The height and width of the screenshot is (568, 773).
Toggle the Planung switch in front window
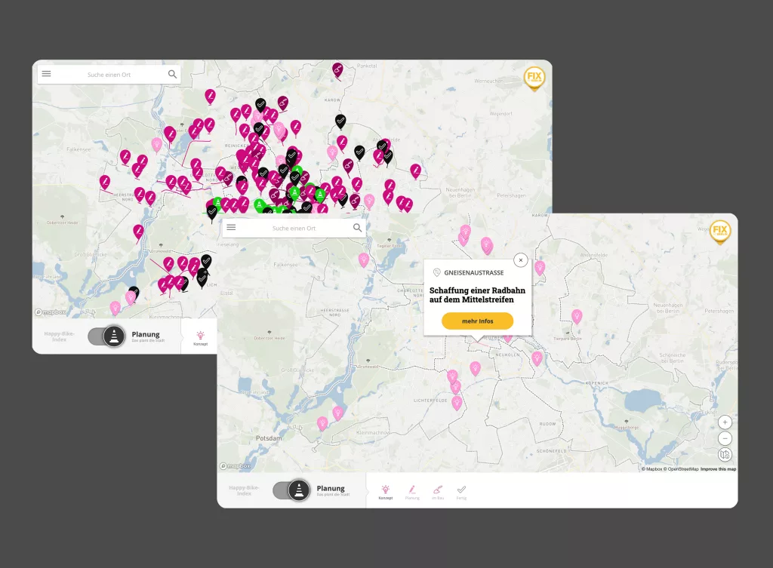291,490
